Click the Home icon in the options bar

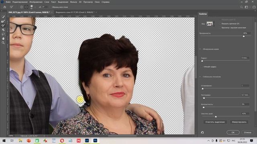point(5,7)
